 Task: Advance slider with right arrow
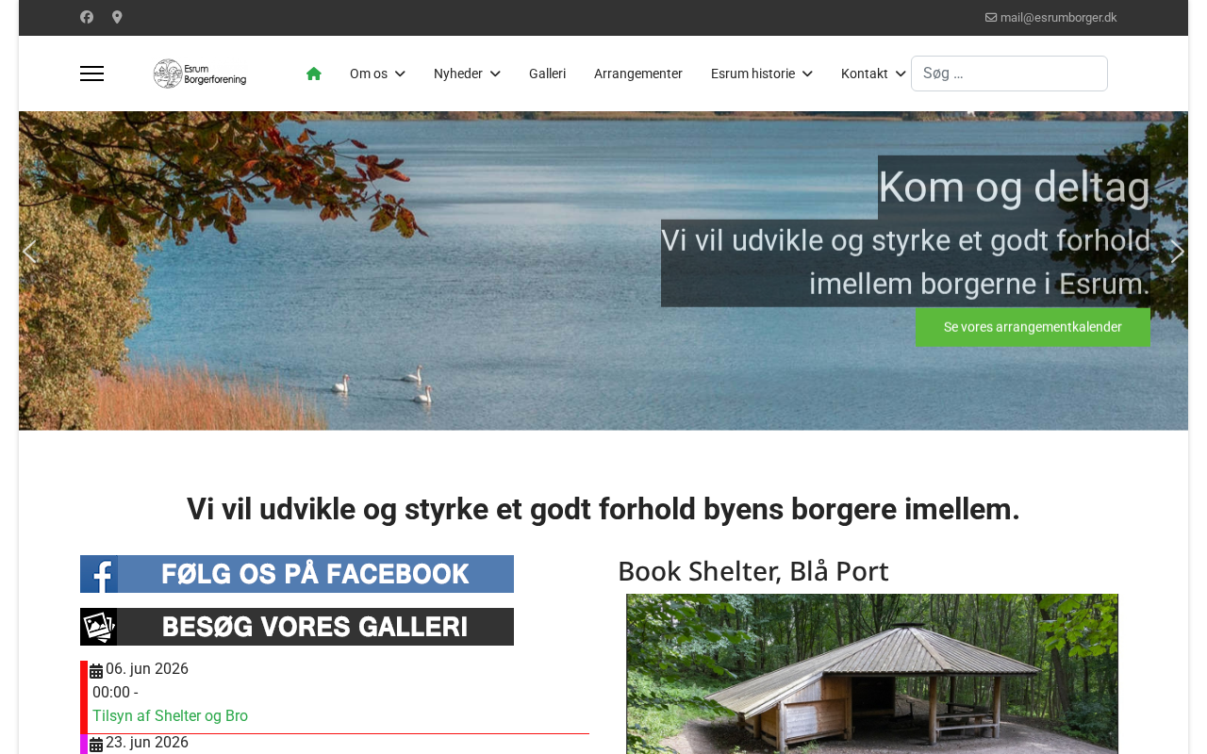[1177, 252]
